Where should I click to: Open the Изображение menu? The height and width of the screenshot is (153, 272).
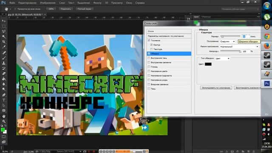click(x=48, y=3)
